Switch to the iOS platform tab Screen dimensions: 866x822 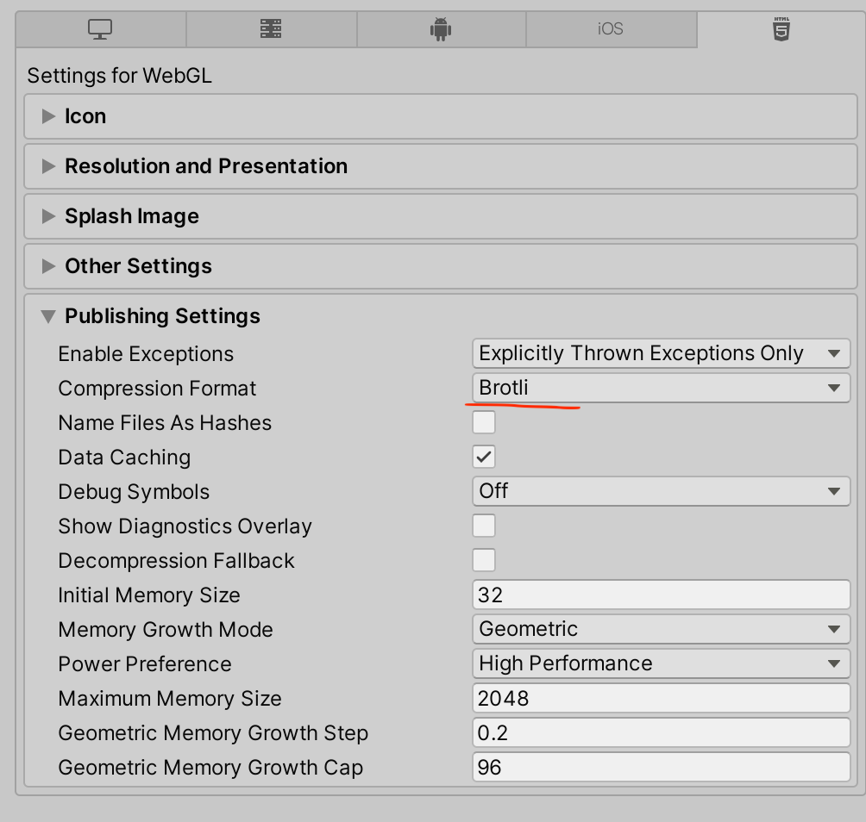611,29
